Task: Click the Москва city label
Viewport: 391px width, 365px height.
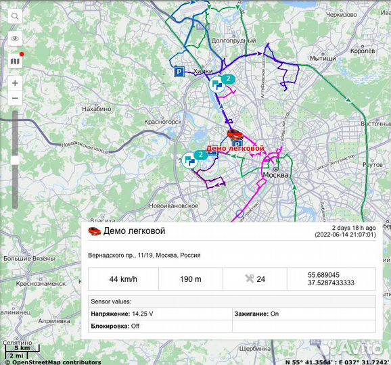Action: [x=276, y=175]
